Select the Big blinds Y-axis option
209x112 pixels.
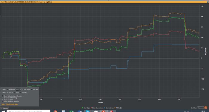point(23,90)
